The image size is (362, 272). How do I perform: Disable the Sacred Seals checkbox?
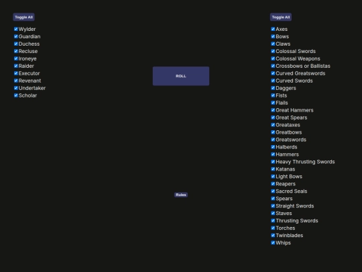[273, 191]
